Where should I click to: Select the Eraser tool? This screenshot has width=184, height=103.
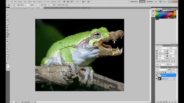point(8,35)
